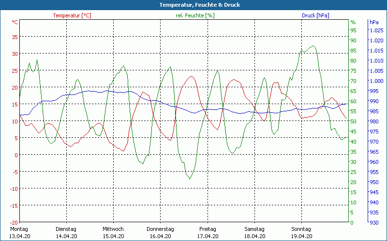Click the date '19.04.20' on the time axis
Viewport: 387px width, 241px height.
[301, 236]
